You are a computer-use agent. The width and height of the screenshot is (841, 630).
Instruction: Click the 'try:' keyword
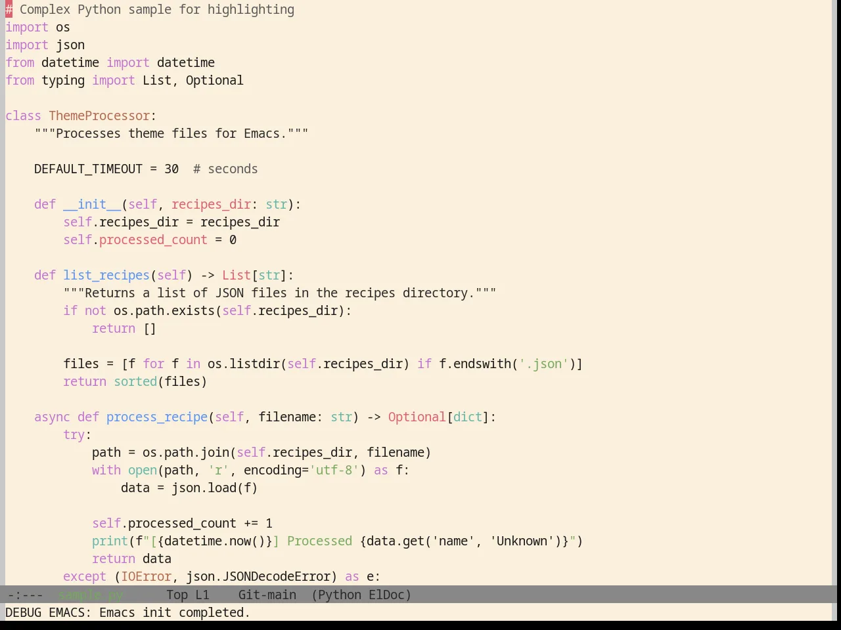[x=78, y=435]
